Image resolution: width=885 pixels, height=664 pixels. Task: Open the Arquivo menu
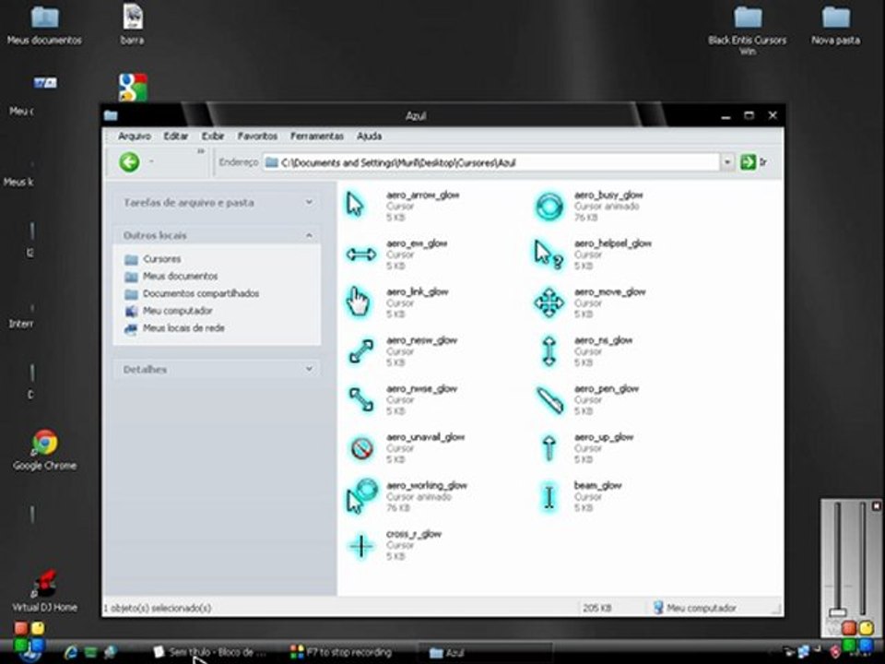coord(134,136)
